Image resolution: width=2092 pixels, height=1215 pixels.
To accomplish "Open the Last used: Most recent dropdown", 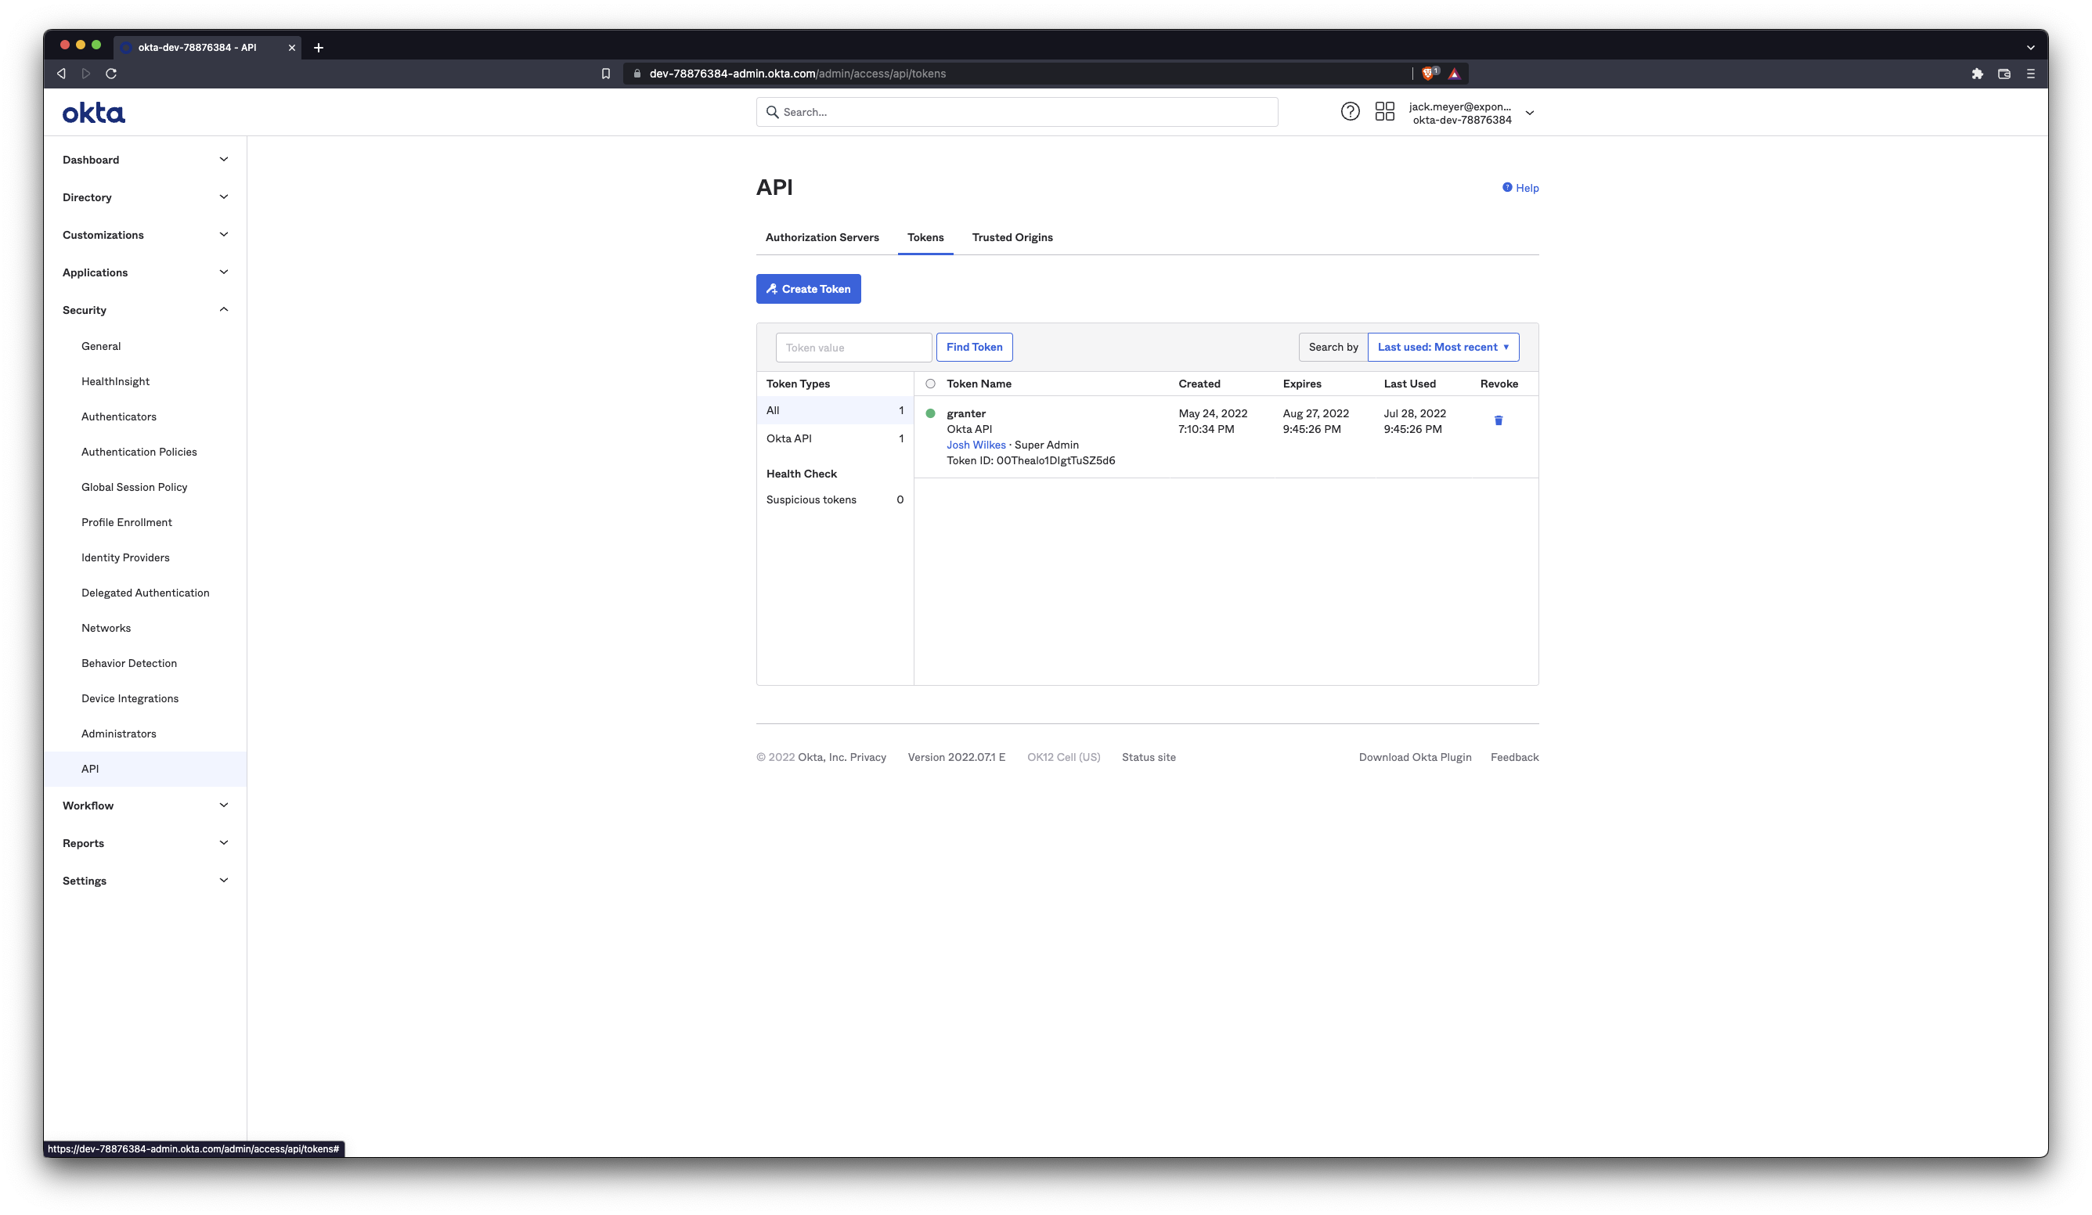I will (x=1443, y=348).
